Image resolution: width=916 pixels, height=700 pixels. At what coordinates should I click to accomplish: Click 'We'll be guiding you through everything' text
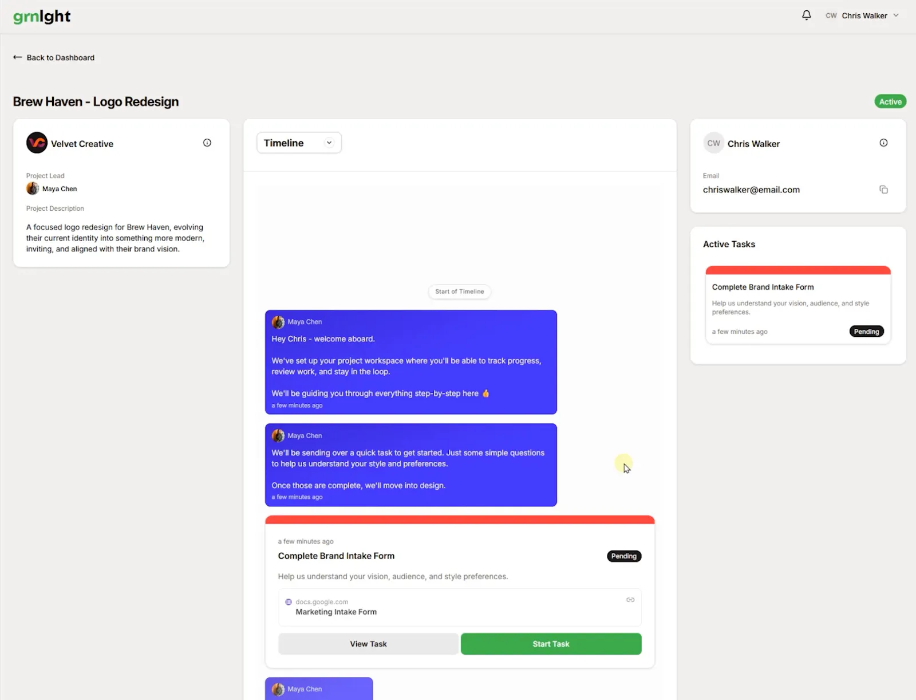[380, 394]
